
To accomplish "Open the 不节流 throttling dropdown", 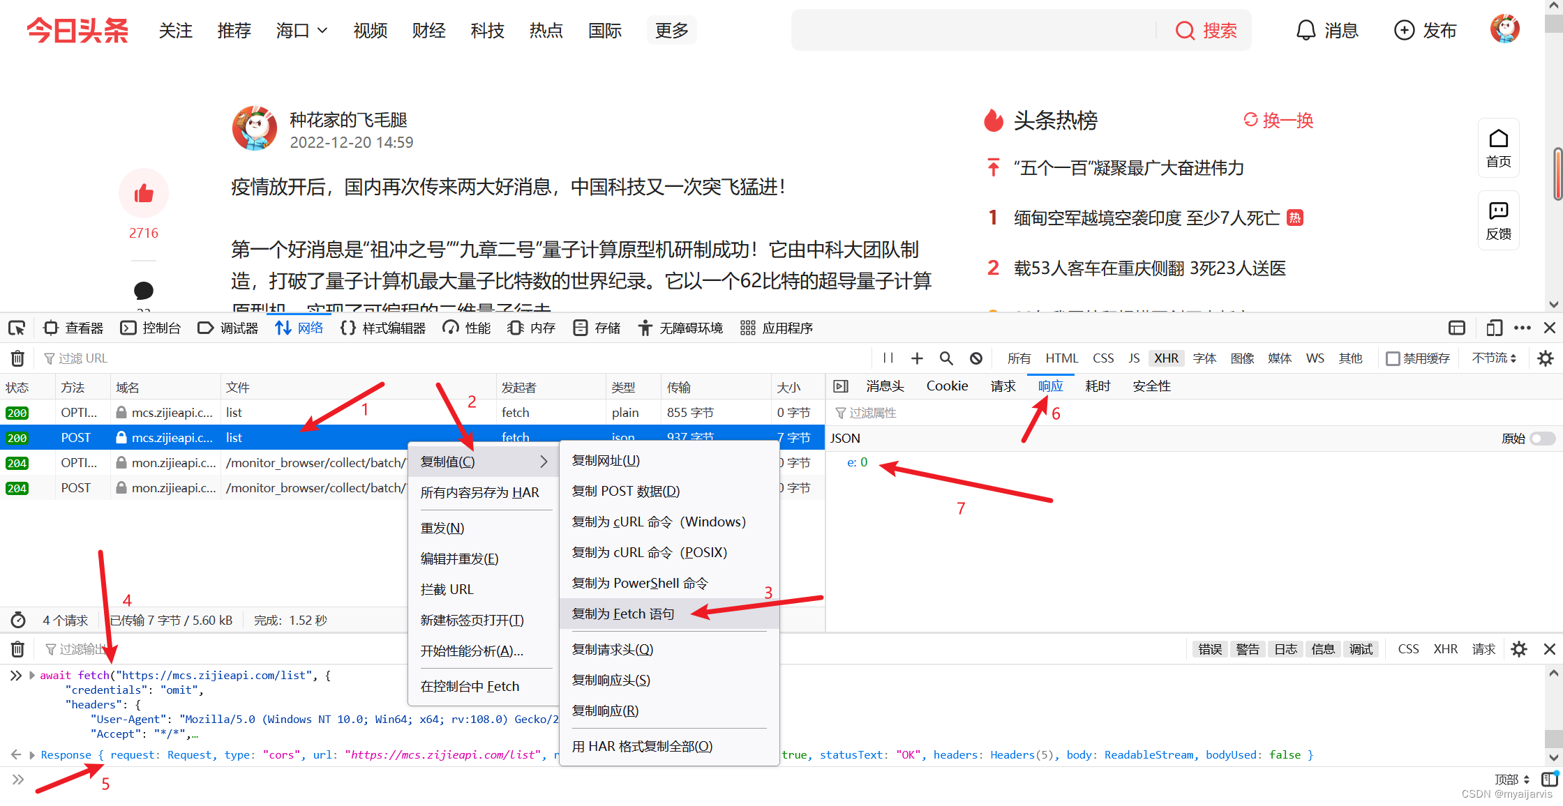I will point(1494,358).
